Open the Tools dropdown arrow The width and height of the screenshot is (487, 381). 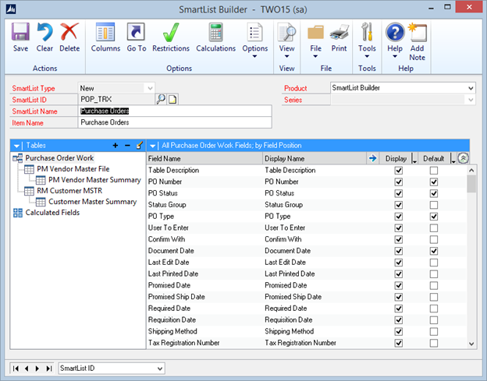(367, 56)
